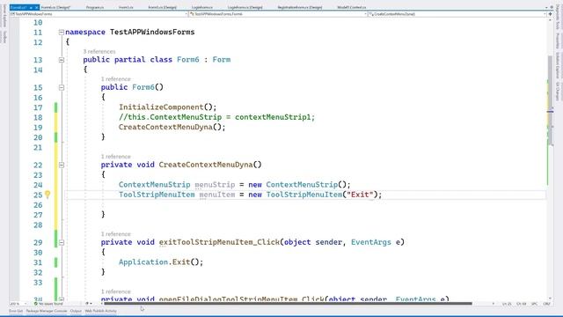Image resolution: width=563 pixels, height=317 pixels.
Task: Open the Error List panel tab
Action: tap(16, 311)
